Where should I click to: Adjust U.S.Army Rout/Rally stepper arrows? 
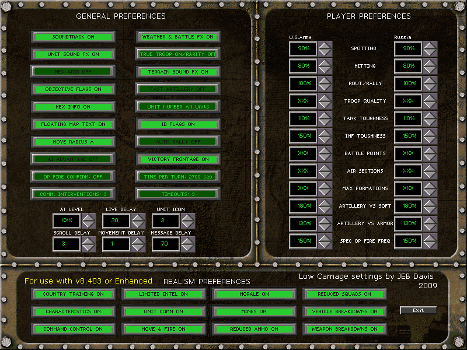[x=325, y=83]
